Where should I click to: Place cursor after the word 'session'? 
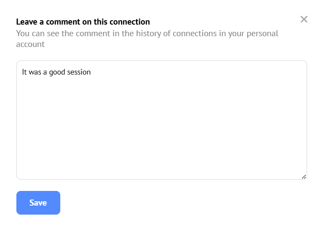click(91, 72)
